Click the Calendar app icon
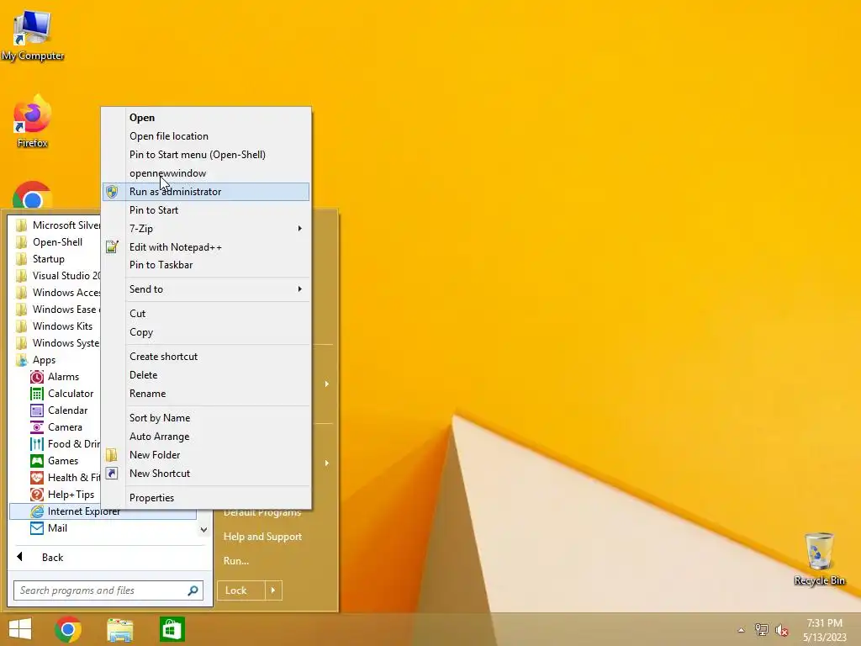This screenshot has height=646, width=861. coord(37,410)
